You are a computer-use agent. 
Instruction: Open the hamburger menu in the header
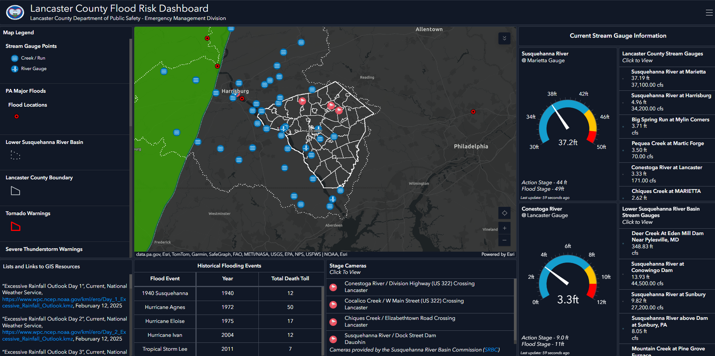(709, 12)
